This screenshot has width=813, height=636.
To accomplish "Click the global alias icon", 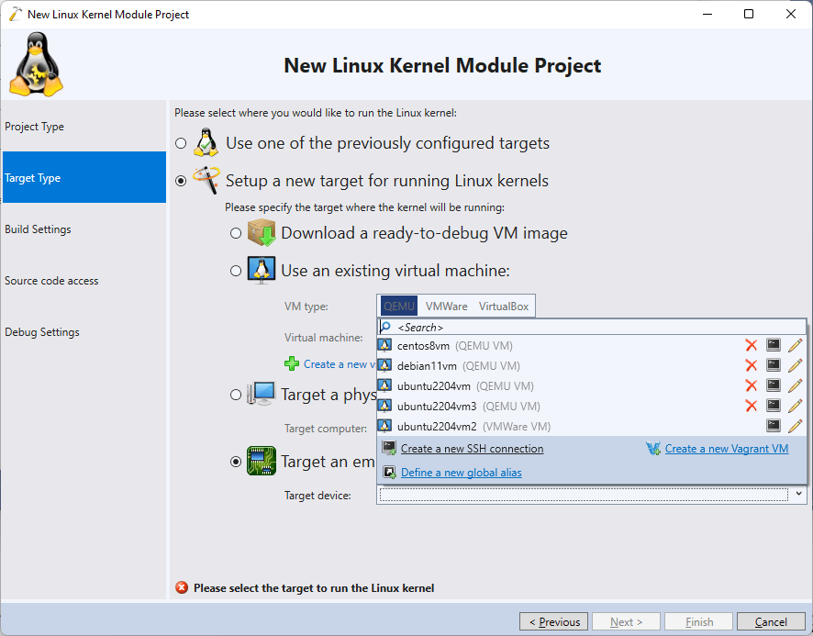I will tap(387, 472).
